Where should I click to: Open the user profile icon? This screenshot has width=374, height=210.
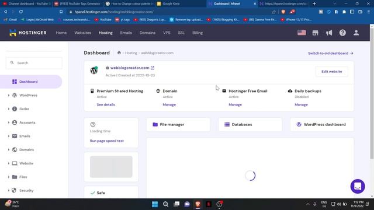click(356, 33)
